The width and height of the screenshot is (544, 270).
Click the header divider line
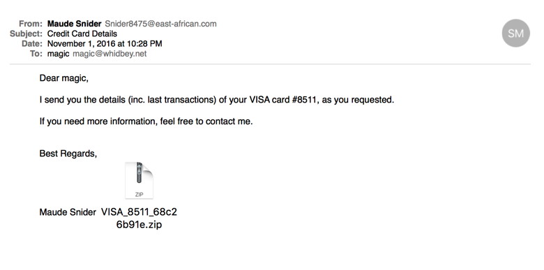[x=270, y=64]
